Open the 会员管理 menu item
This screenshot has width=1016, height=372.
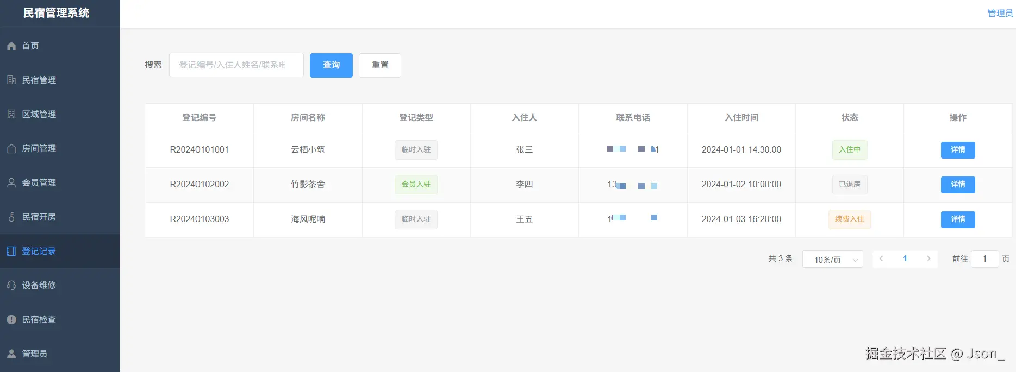coord(60,182)
